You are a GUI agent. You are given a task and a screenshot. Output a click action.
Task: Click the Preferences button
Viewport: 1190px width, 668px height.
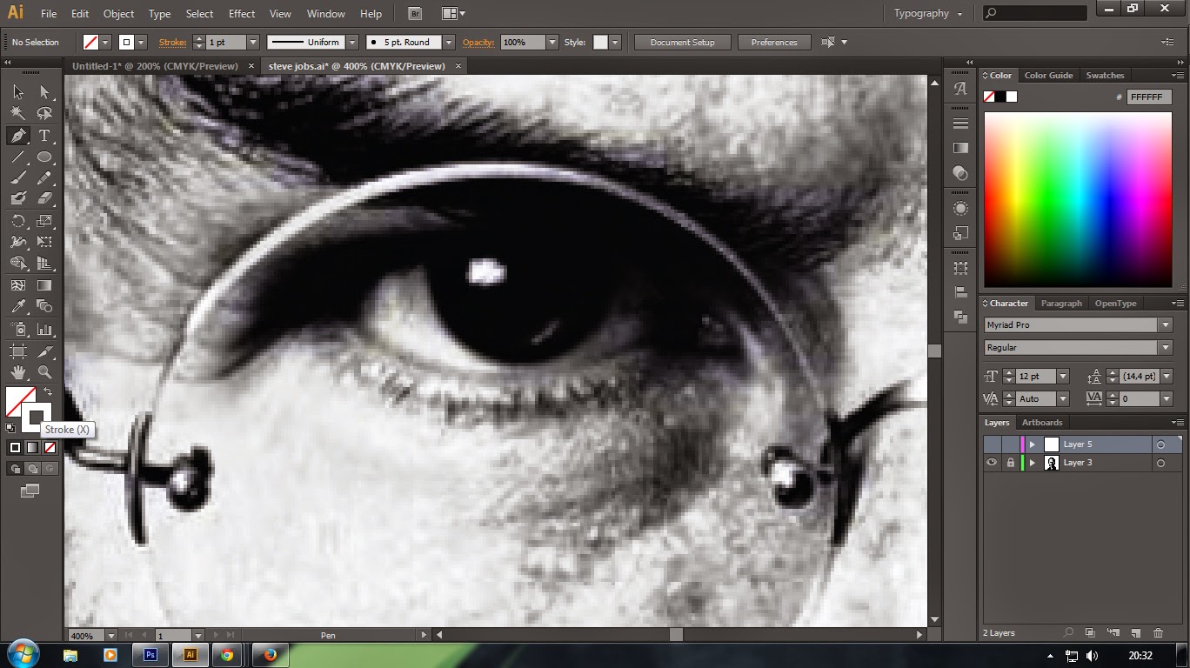(x=774, y=42)
